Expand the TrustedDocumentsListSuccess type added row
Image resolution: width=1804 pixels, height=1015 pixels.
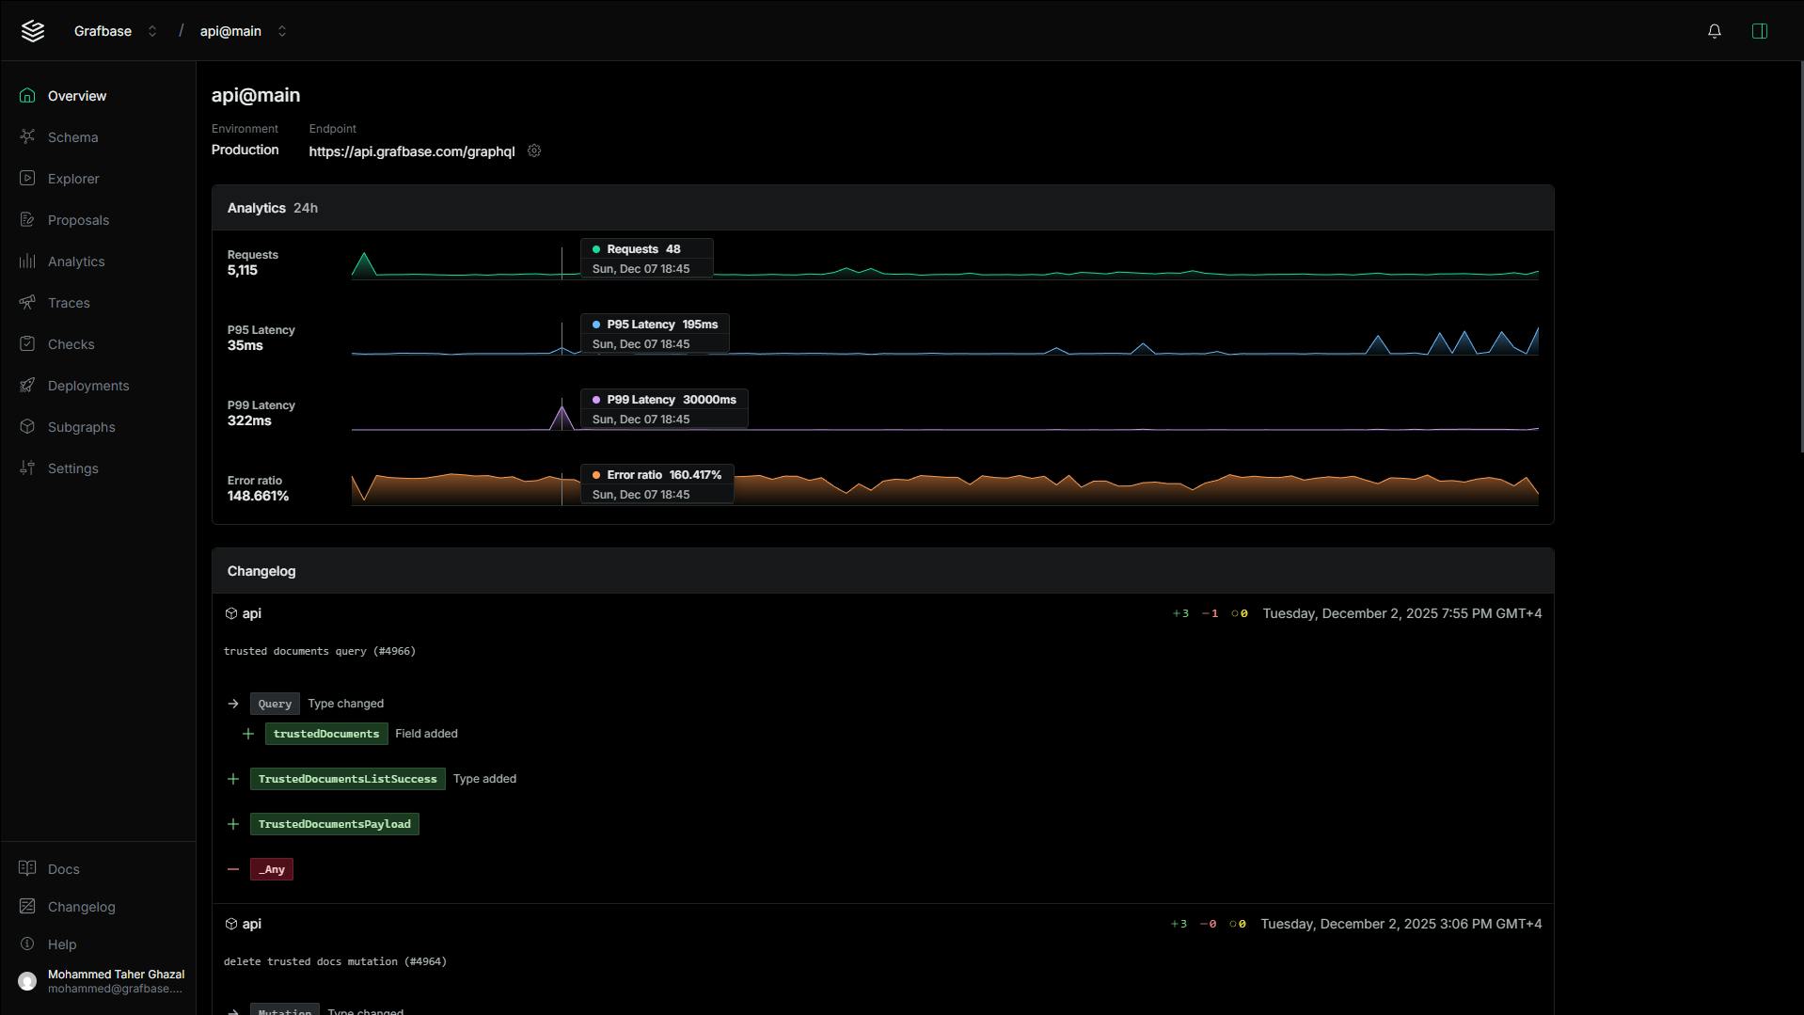coord(233,779)
